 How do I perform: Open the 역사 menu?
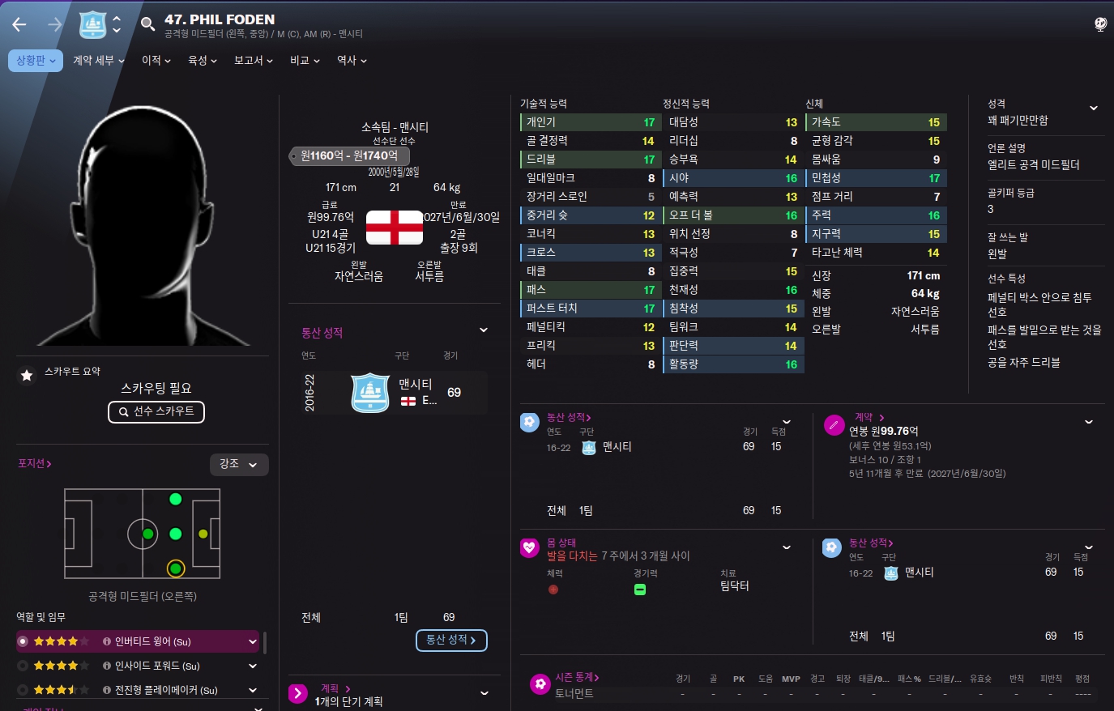tap(352, 61)
